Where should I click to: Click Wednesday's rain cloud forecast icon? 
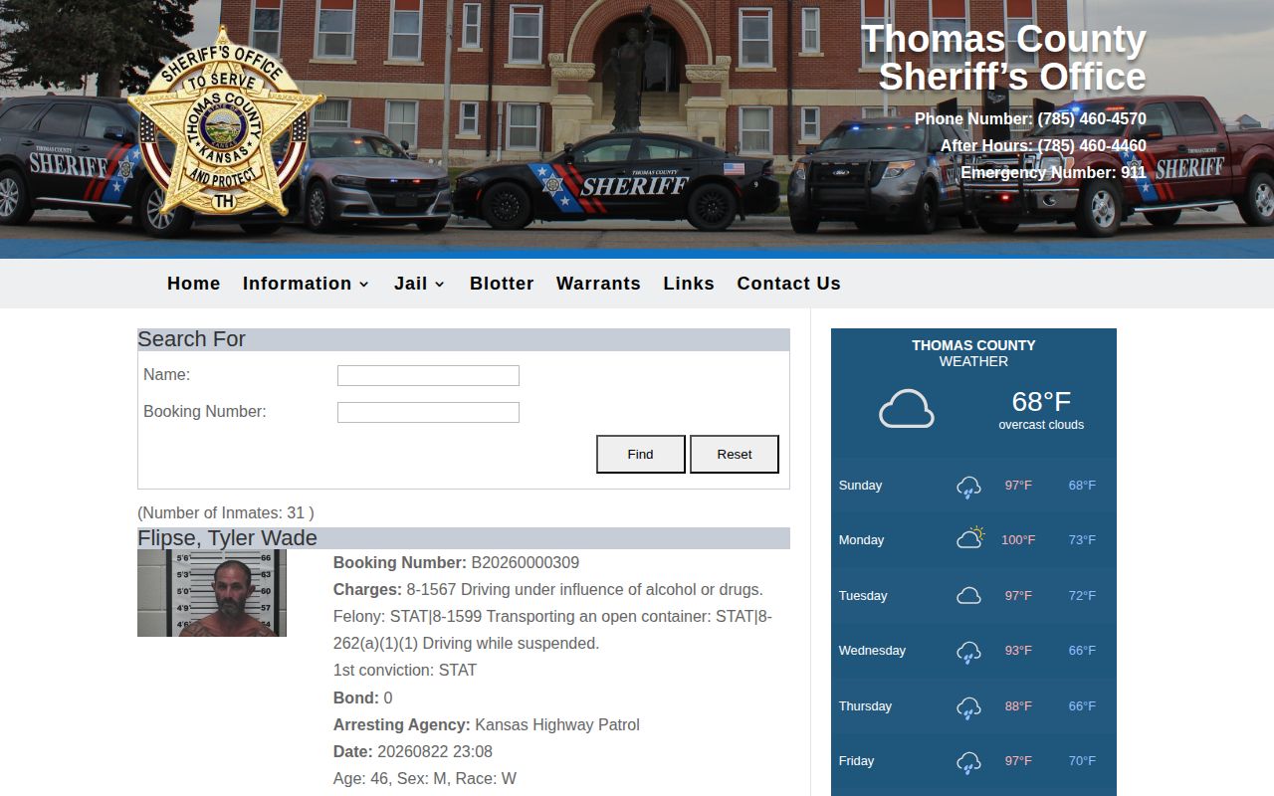[968, 652]
